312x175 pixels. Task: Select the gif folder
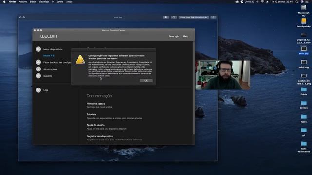coord(303,132)
